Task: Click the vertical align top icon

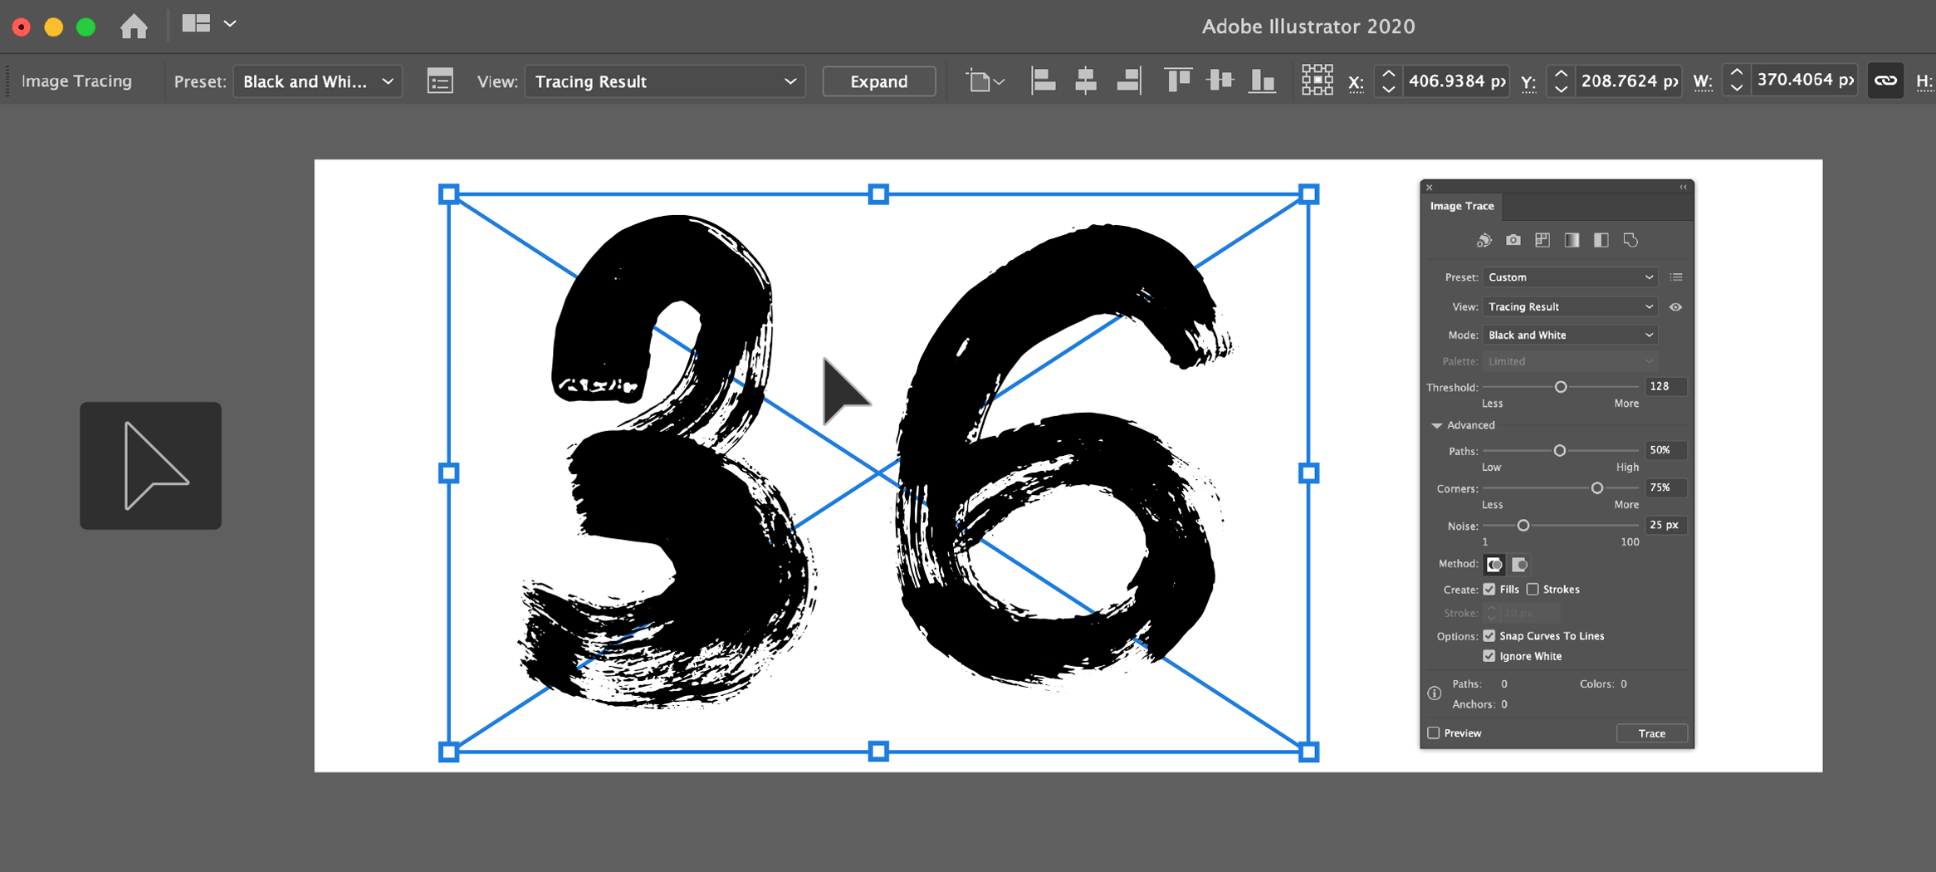Action: pyautogui.click(x=1177, y=81)
